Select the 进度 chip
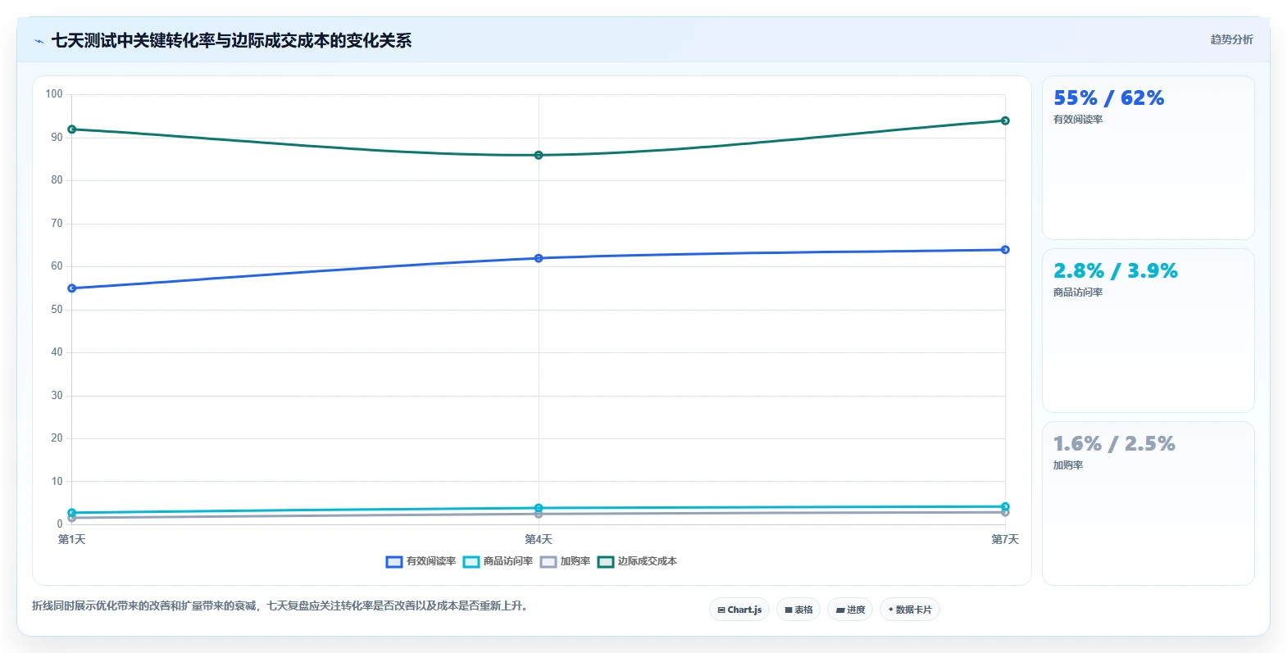The height and width of the screenshot is (653, 1287). point(850,610)
